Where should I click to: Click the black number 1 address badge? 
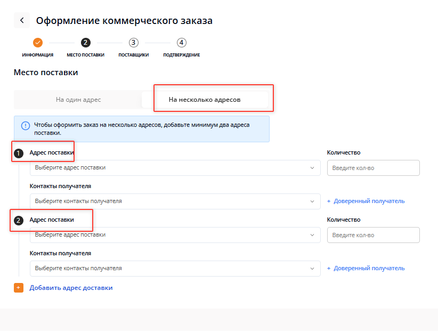19,153
